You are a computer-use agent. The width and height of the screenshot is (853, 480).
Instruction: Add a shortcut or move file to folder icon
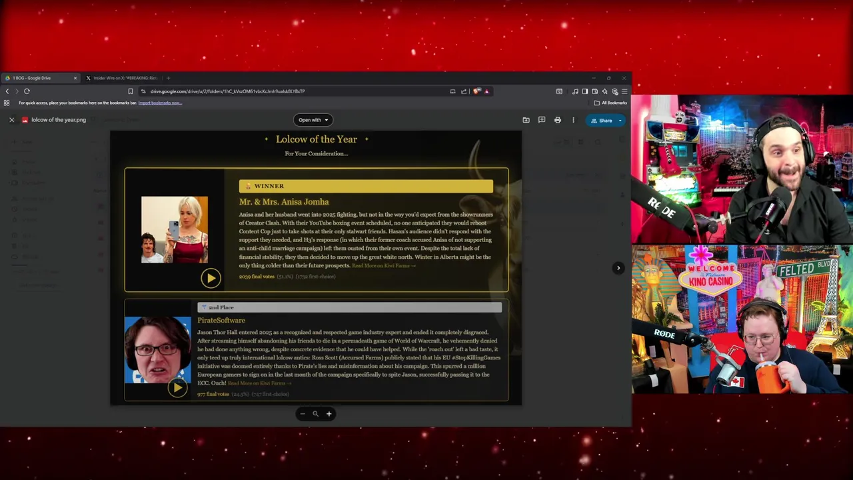526,120
